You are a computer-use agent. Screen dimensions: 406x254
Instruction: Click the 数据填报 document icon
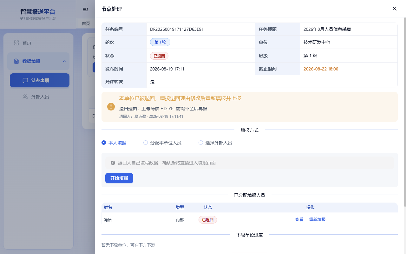point(16,61)
